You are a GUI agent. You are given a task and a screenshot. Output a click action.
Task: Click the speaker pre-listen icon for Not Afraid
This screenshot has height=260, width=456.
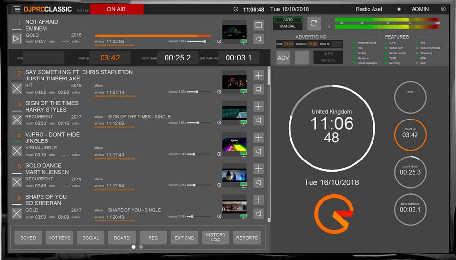coord(258,39)
